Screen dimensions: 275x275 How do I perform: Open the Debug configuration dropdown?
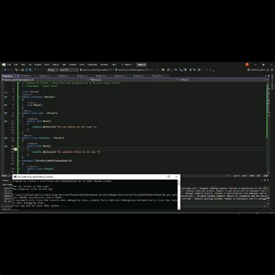coord(53,70)
